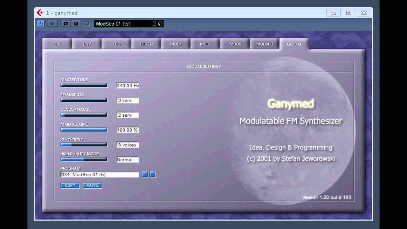Select the MOD2 tab
407x229 pixels.
click(206, 44)
